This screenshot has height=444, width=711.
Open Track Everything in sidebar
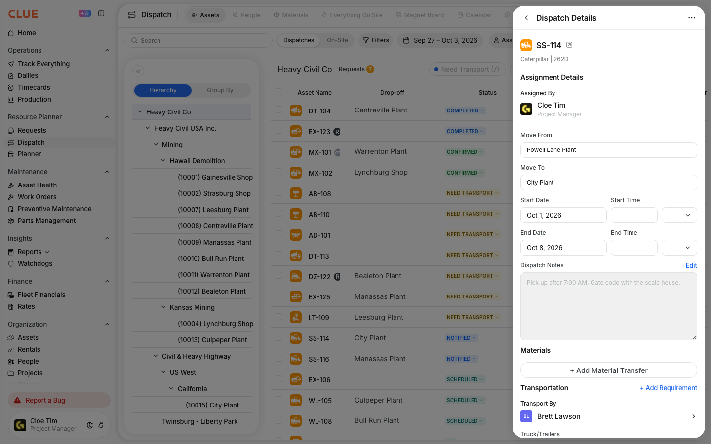click(43, 64)
